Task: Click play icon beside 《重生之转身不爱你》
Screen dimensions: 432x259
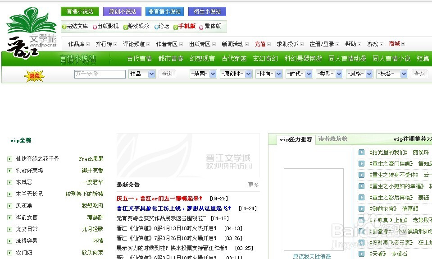Action: click(361, 175)
